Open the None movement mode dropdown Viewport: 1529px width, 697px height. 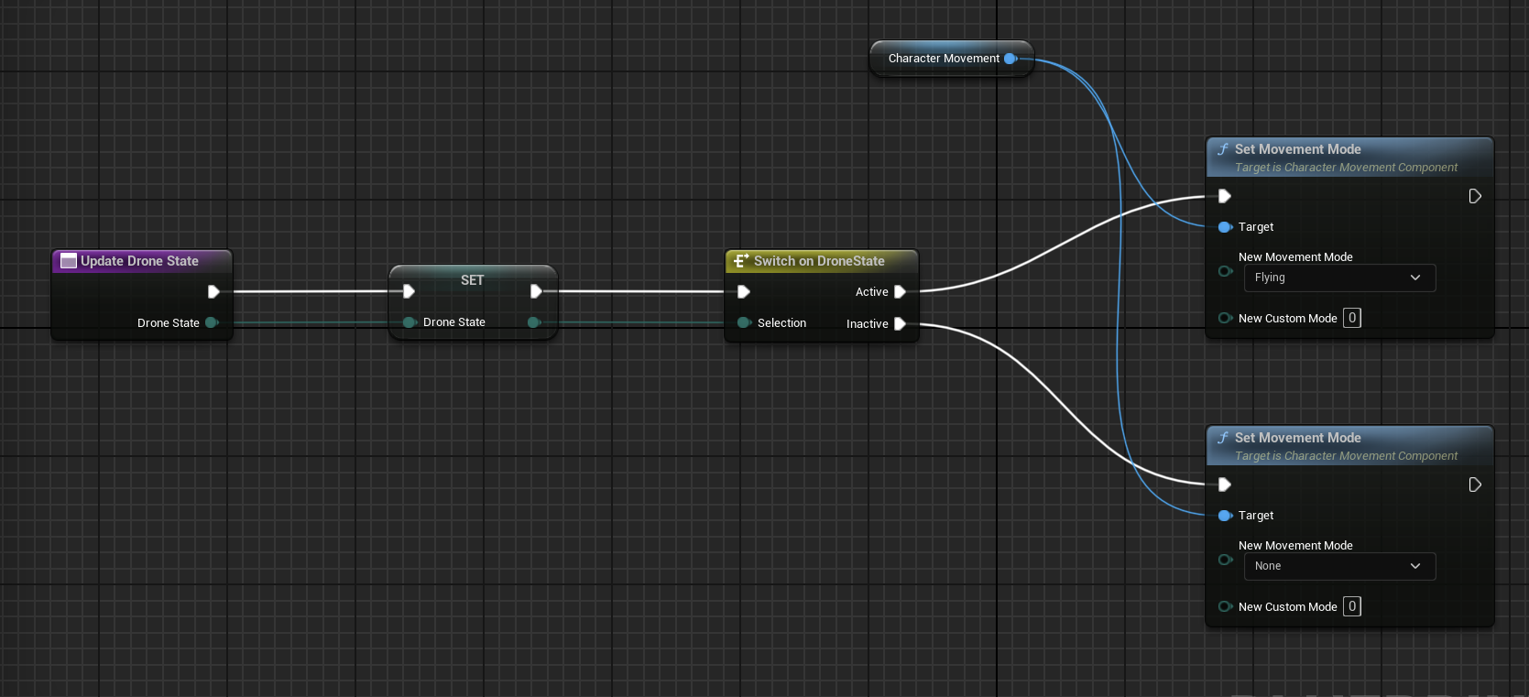point(1338,566)
